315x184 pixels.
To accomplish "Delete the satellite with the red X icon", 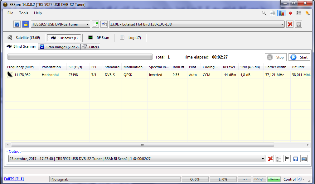I will 290,24.
